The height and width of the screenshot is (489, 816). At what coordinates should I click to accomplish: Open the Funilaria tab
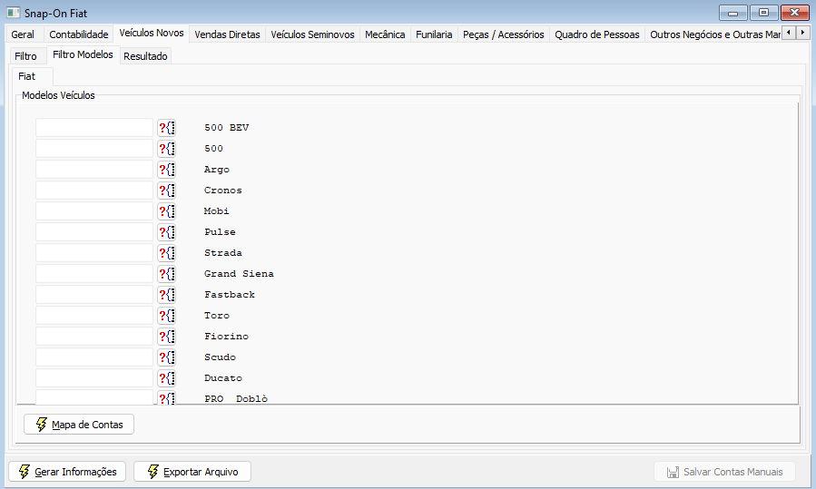pyautogui.click(x=434, y=34)
